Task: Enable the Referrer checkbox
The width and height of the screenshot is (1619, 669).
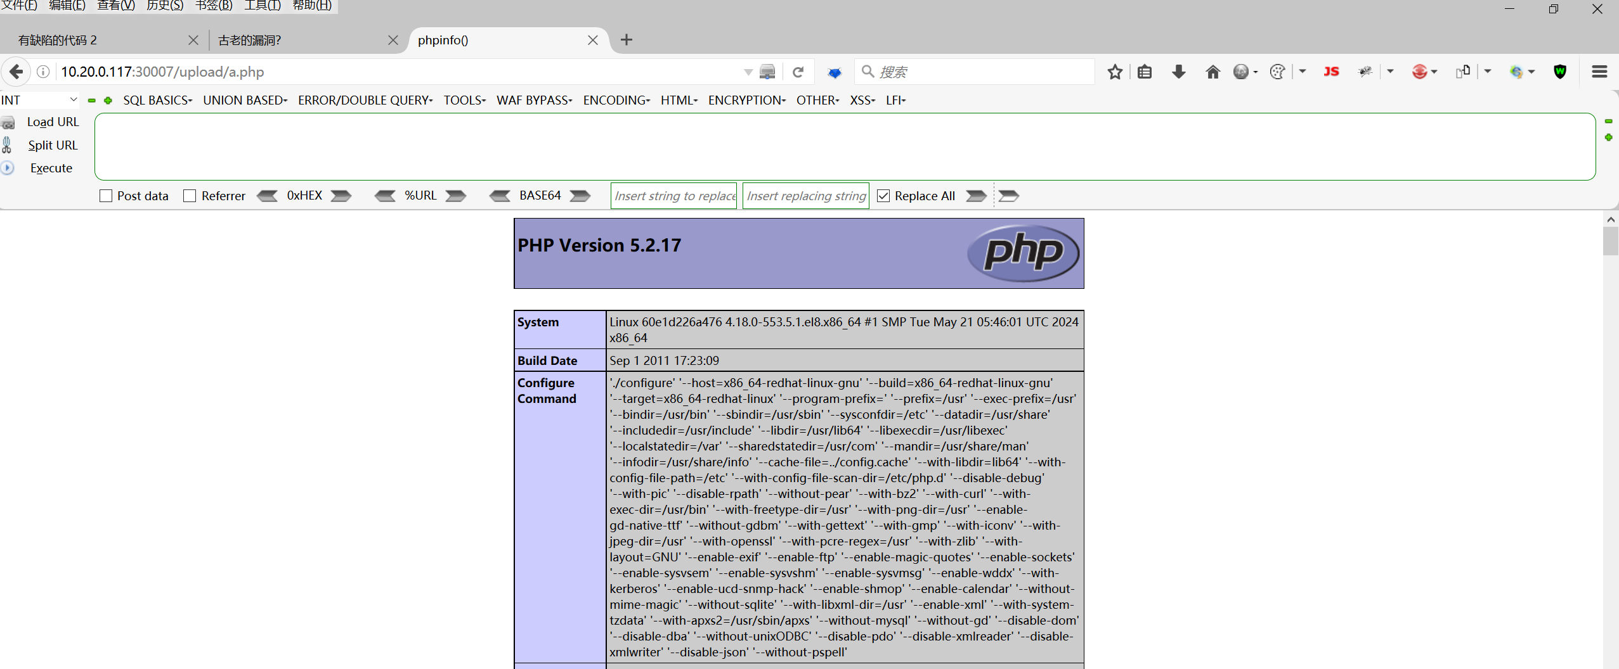Action: tap(190, 196)
